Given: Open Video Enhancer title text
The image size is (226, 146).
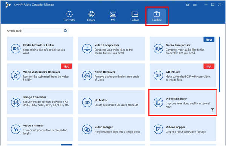Looking at the screenshot, I should tap(176, 99).
